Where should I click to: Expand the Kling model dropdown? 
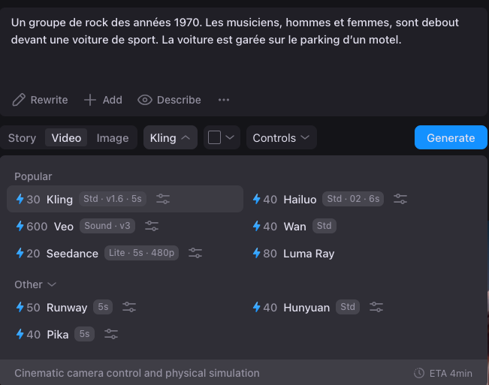pyautogui.click(x=171, y=137)
